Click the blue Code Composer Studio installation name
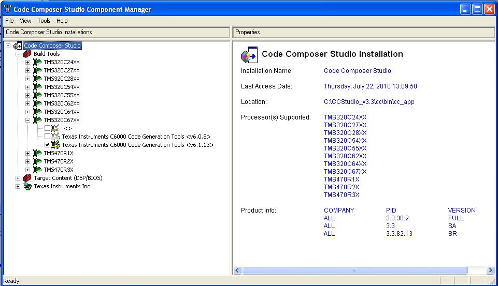 pyautogui.click(x=357, y=71)
